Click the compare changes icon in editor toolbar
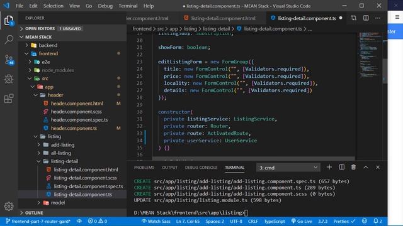The image size is (403, 226). pyautogui.click(x=354, y=18)
